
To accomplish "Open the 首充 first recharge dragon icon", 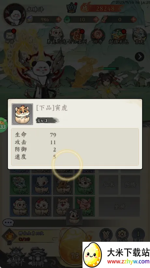I will tap(139, 36).
